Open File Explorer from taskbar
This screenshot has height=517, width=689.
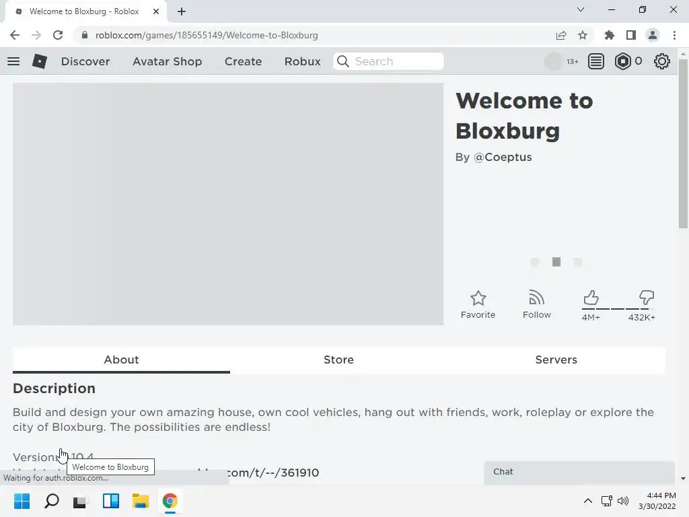click(x=141, y=501)
